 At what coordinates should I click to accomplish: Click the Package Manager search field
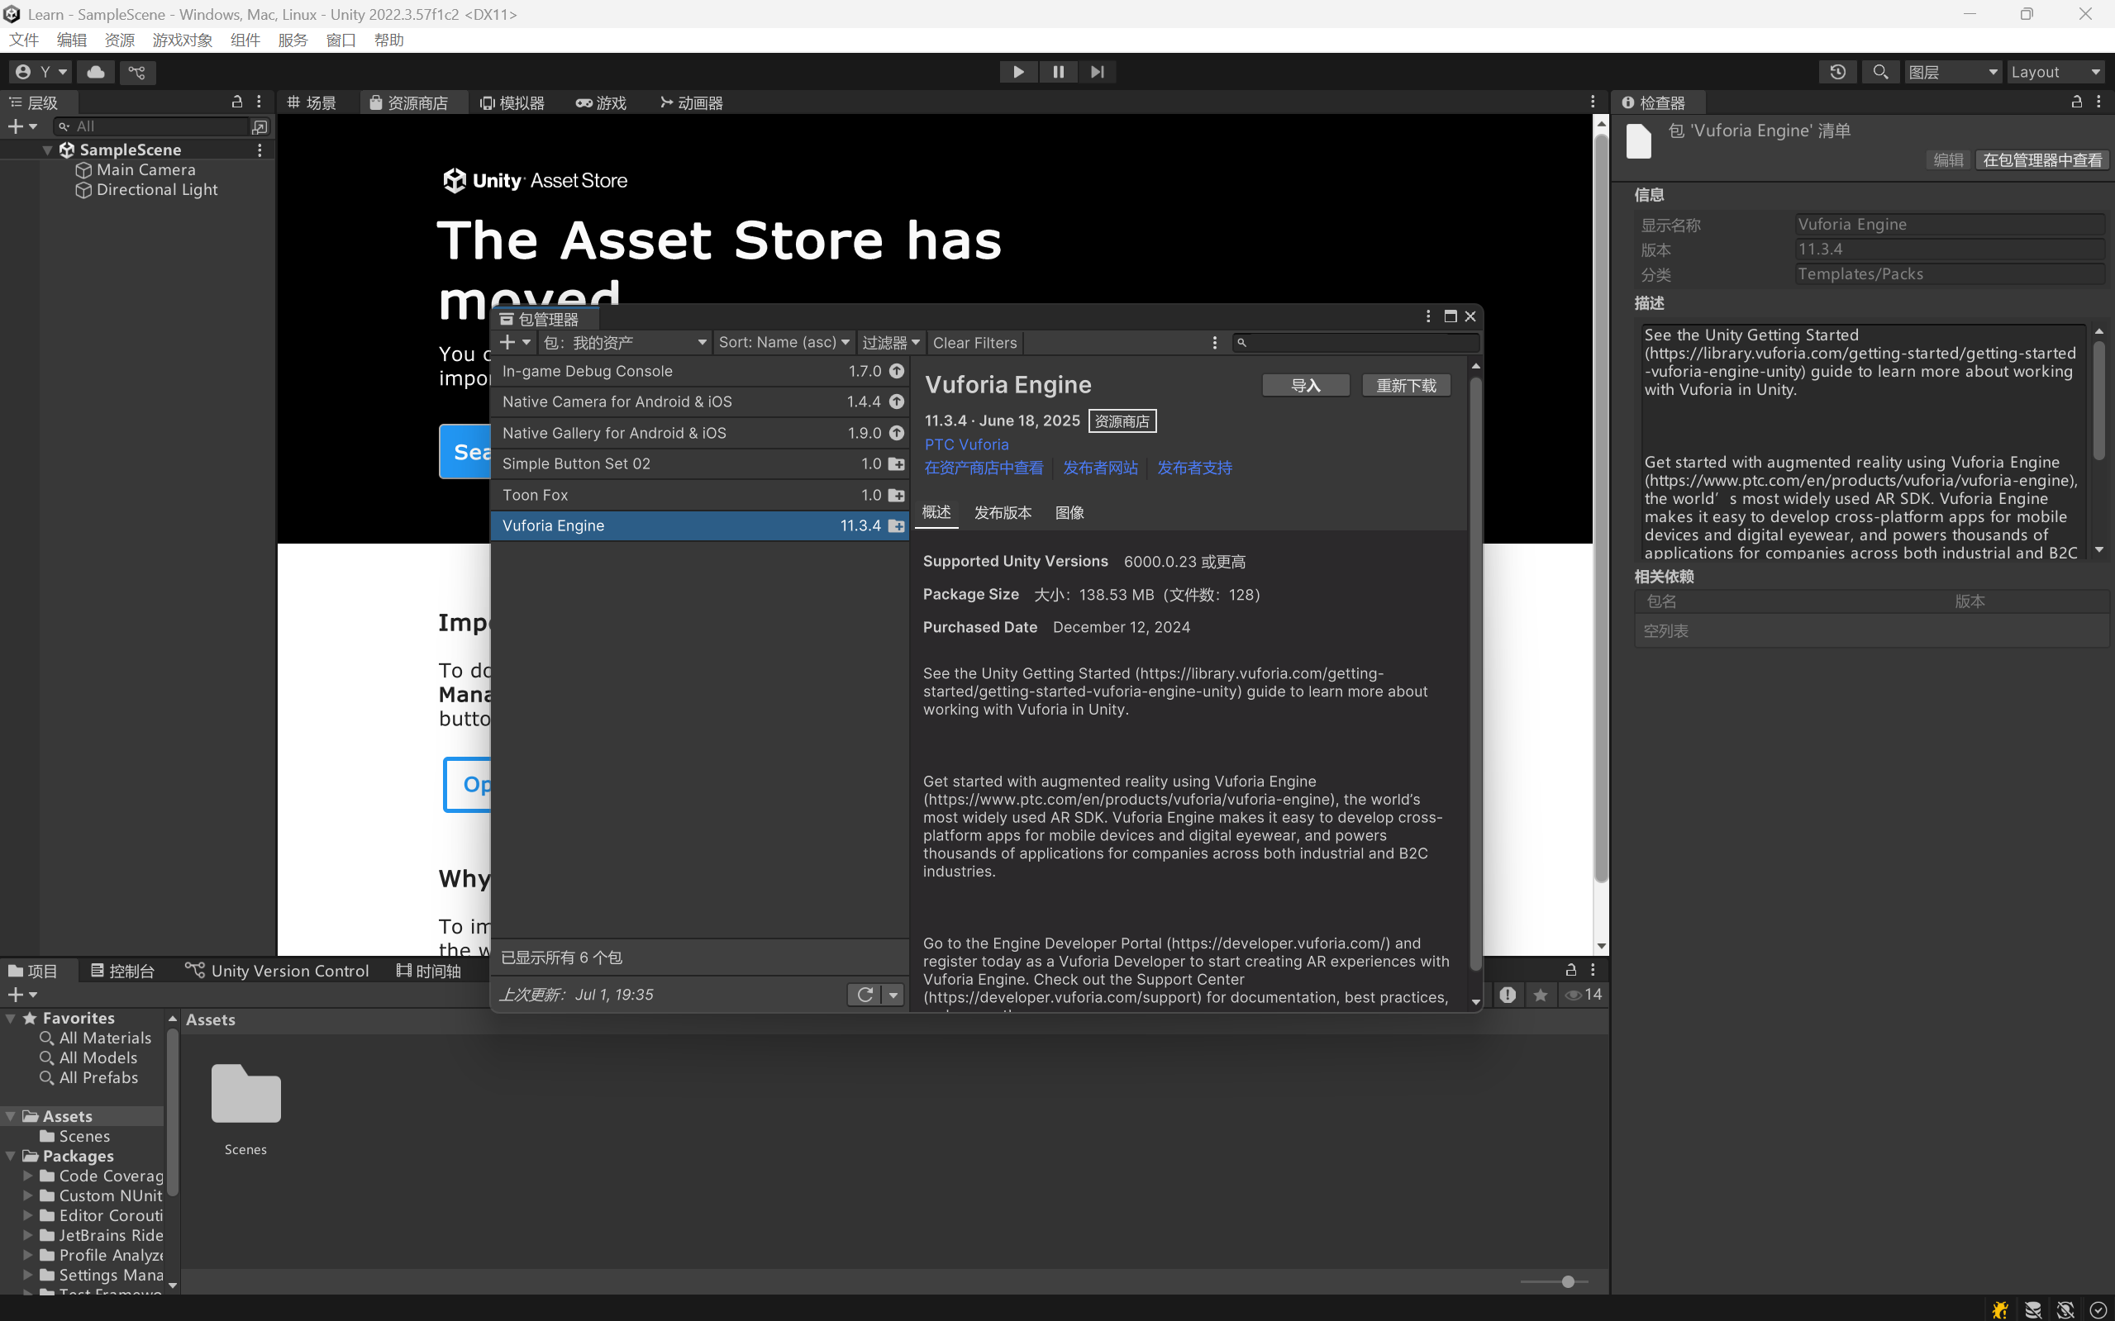click(x=1359, y=343)
